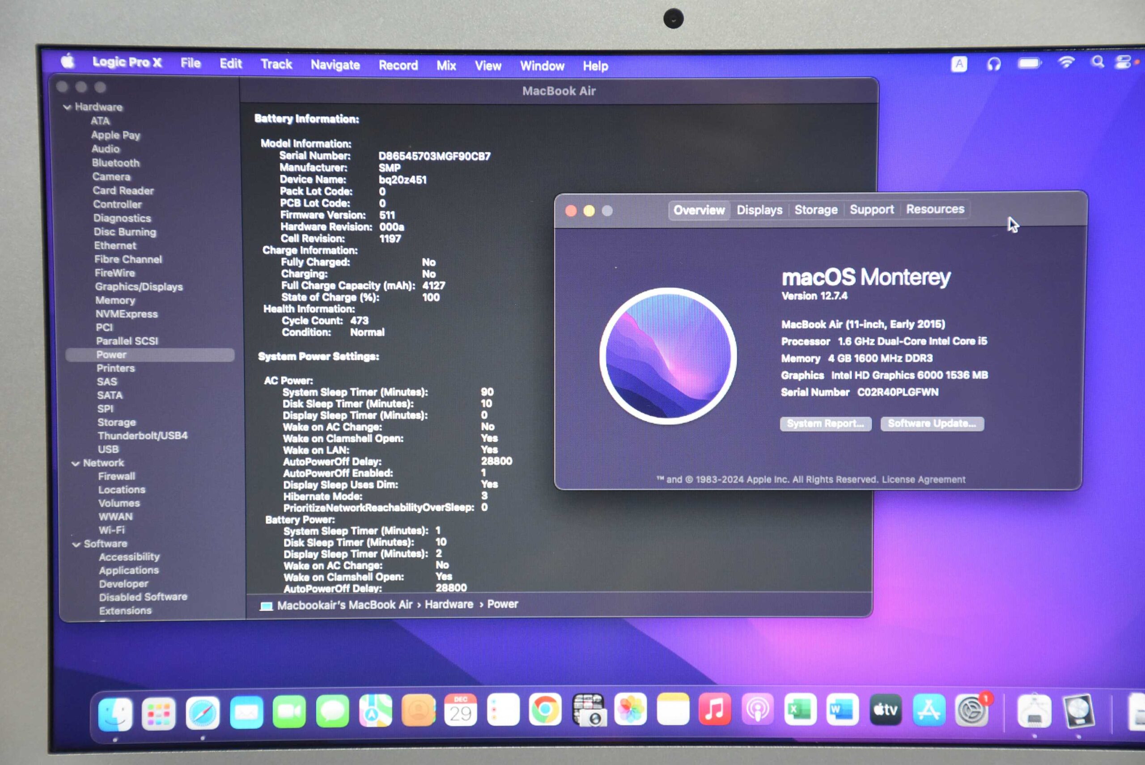This screenshot has height=765, width=1145.
Task: Open the Apple menu logo
Action: [68, 61]
